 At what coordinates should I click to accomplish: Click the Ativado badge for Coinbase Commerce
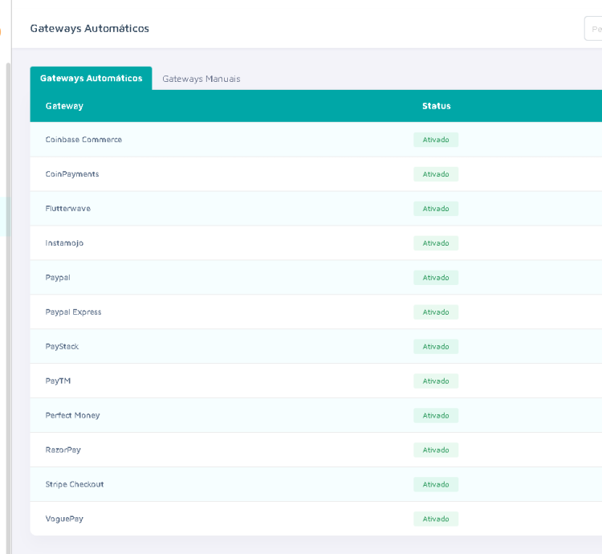tap(436, 140)
